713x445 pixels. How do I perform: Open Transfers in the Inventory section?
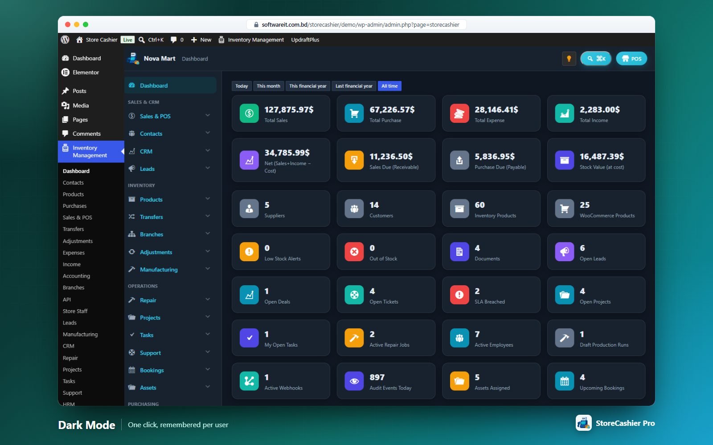click(x=152, y=217)
